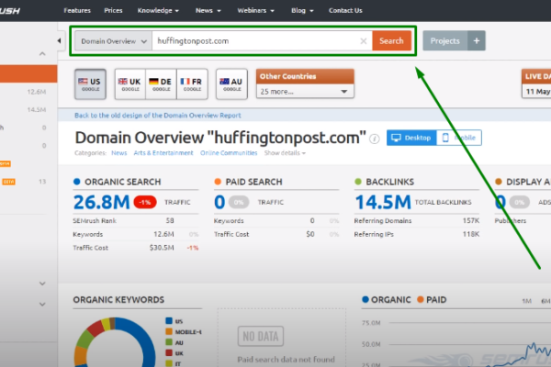Expand the News menu in top bar

[208, 10]
